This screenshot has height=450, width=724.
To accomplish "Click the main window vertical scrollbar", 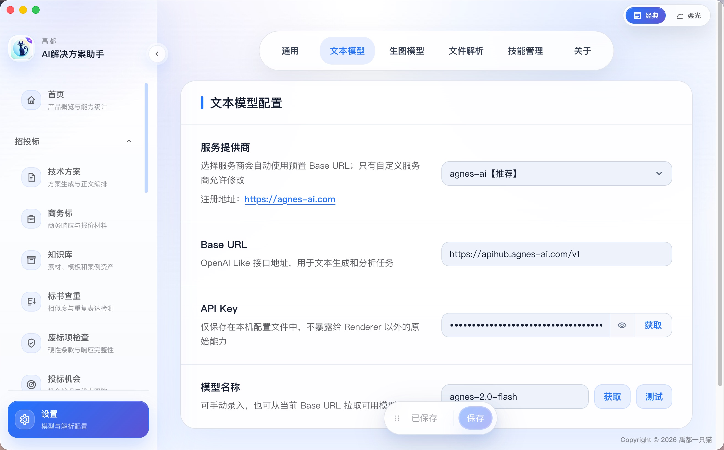I will pyautogui.click(x=720, y=193).
